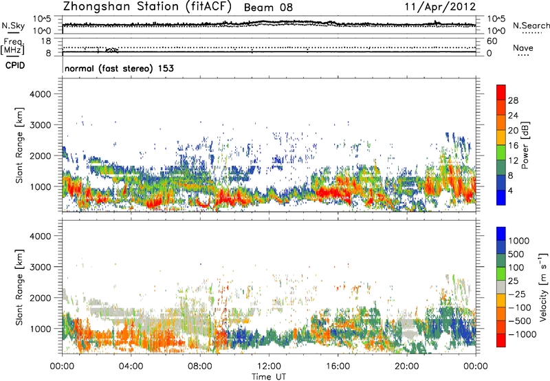Click the 'Beam 08' label

coord(268,8)
